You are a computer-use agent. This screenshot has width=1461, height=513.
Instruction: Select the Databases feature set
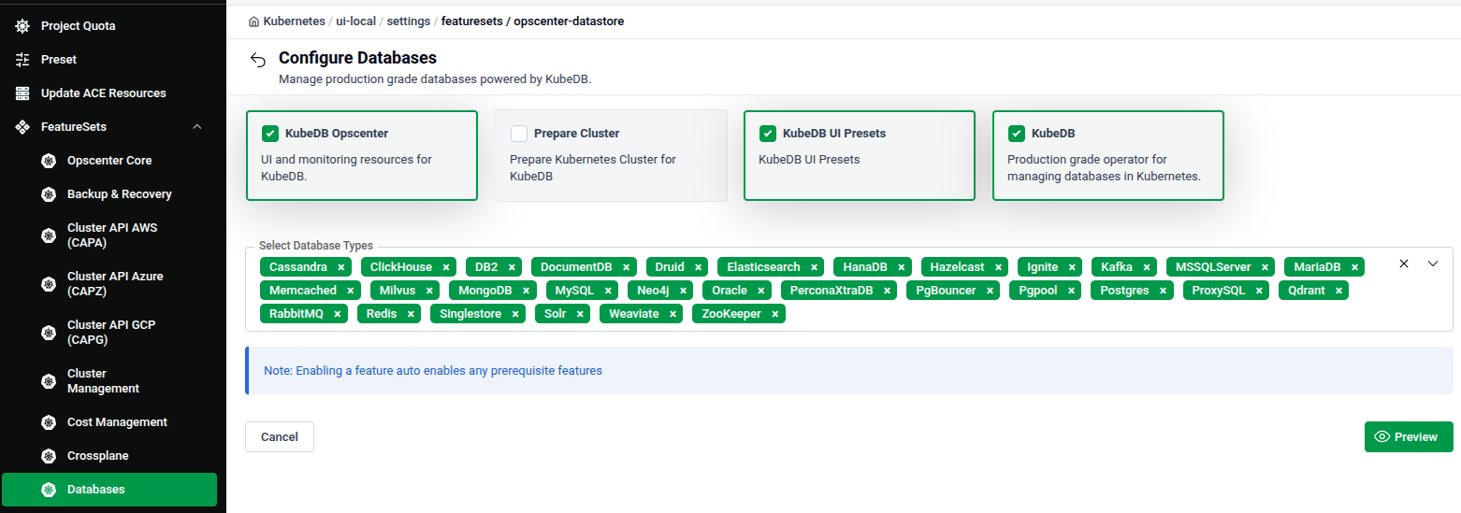click(109, 490)
